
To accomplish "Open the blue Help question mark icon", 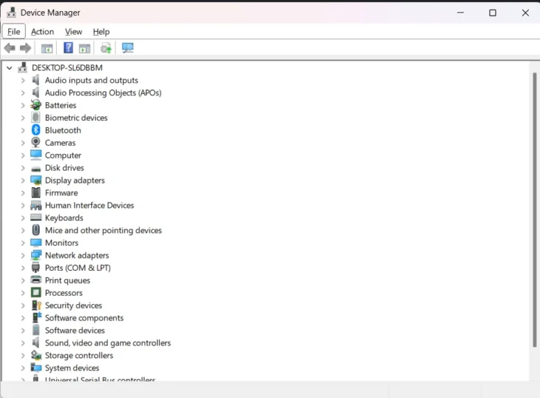I will tap(68, 48).
